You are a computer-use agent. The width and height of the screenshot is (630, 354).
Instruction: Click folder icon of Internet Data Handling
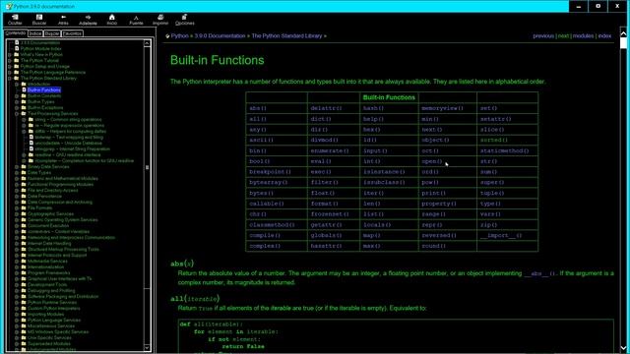24,243
